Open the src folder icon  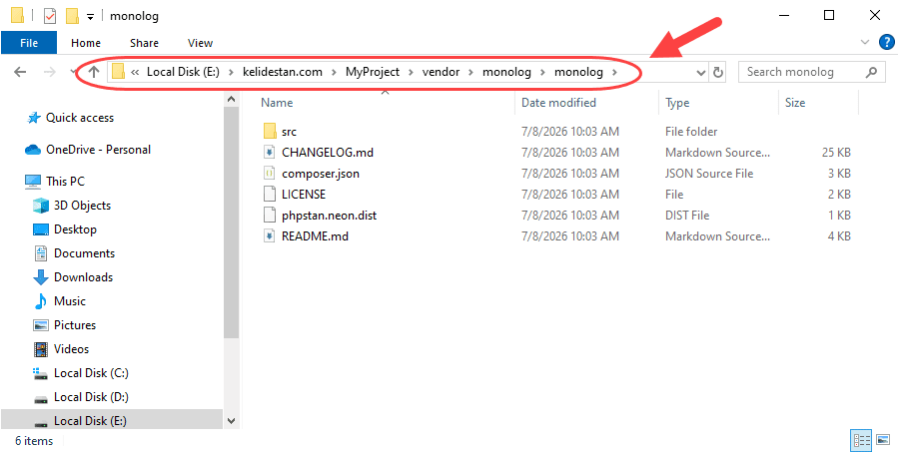click(x=270, y=132)
